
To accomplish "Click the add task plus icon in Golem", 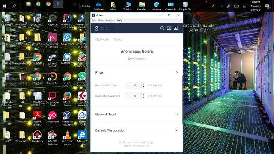I will point(162,28).
